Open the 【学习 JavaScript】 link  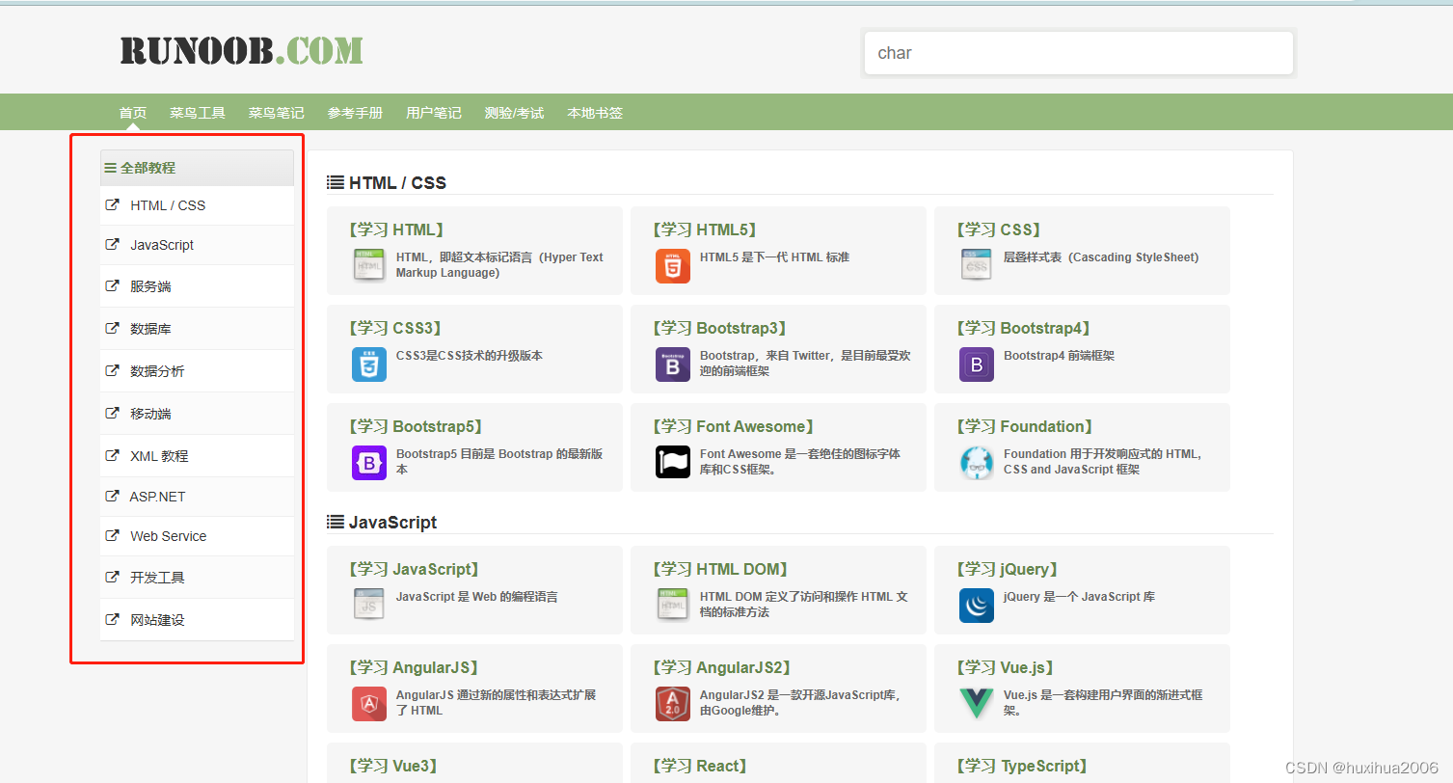click(x=416, y=569)
